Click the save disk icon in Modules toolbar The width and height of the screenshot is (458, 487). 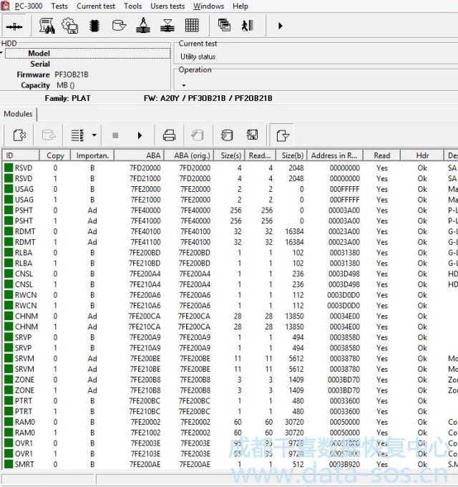tap(252, 135)
